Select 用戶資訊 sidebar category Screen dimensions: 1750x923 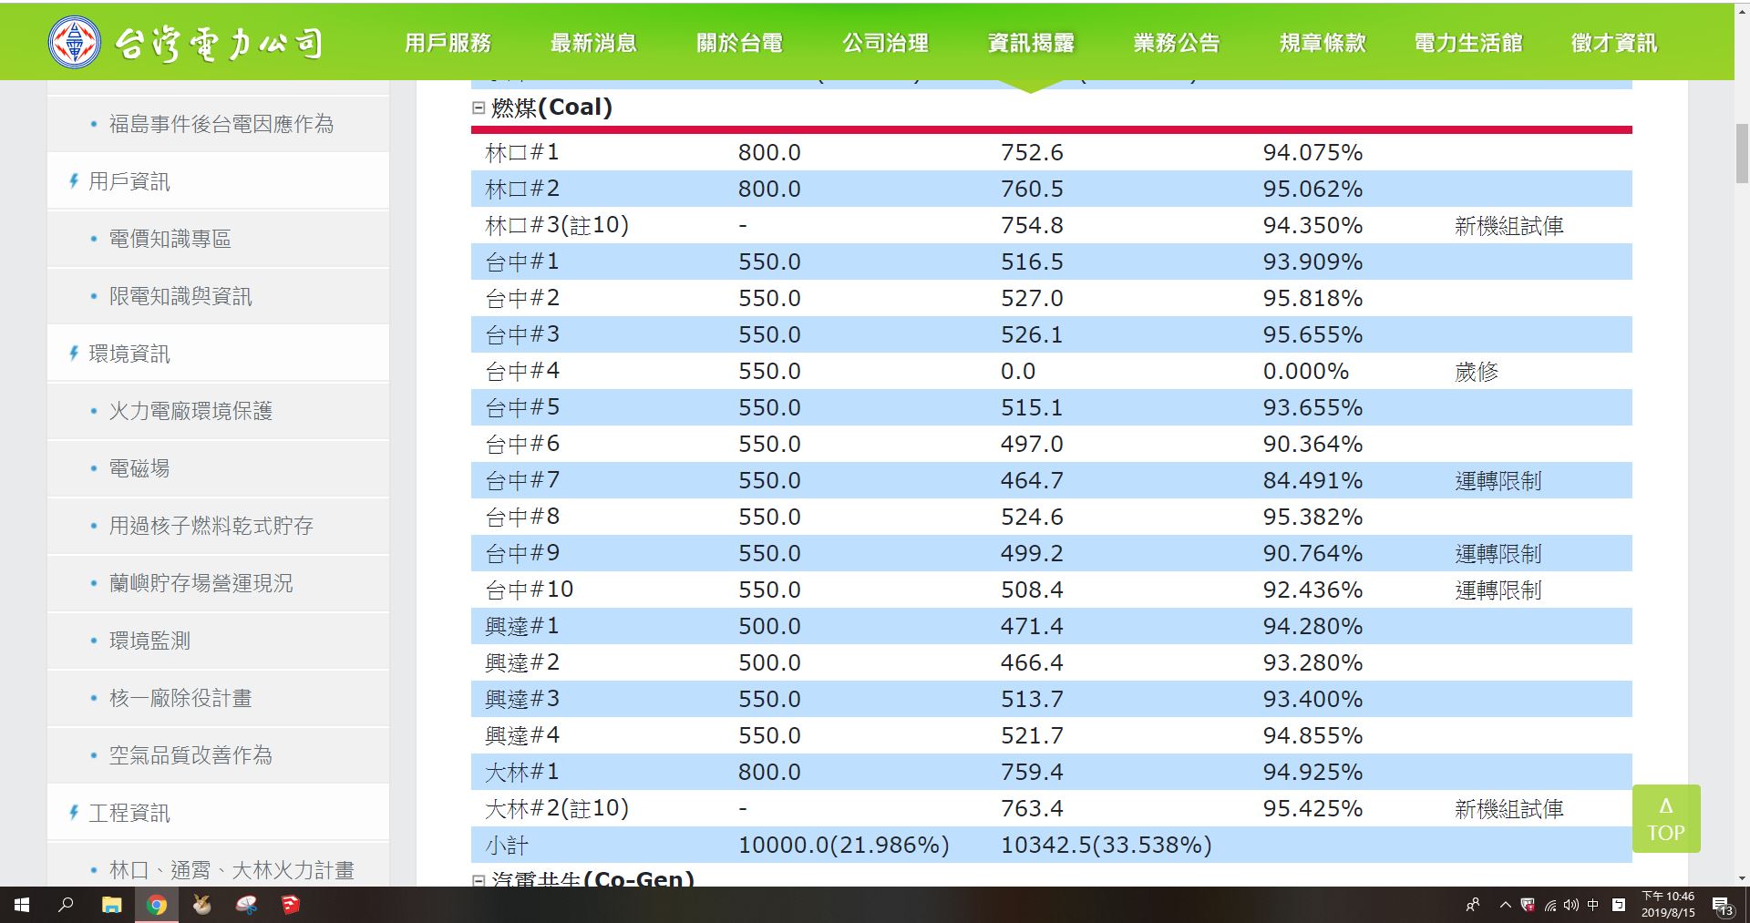[129, 181]
